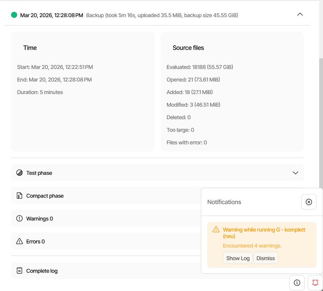Click the green backup status indicator dot
This screenshot has height=291, width=323.
point(14,15)
